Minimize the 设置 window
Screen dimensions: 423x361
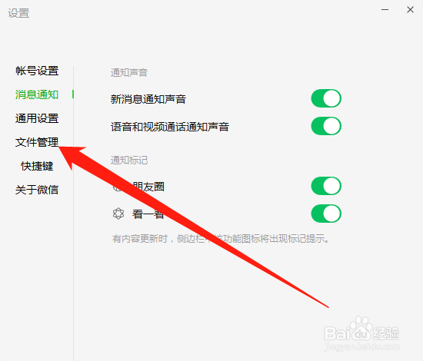385,10
